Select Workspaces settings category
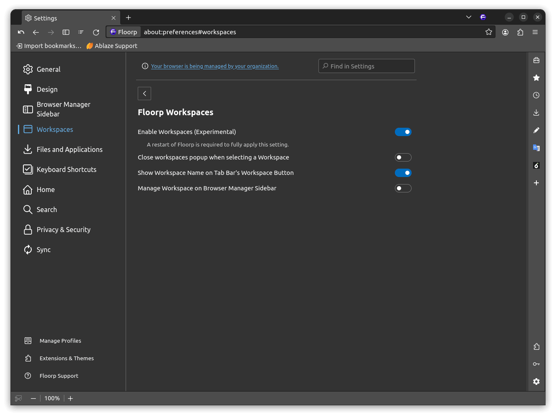Image resolution: width=556 pixels, height=417 pixels. [x=69, y=129]
